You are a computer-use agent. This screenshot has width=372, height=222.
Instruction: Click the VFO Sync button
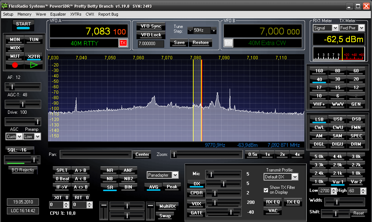coord(151,27)
